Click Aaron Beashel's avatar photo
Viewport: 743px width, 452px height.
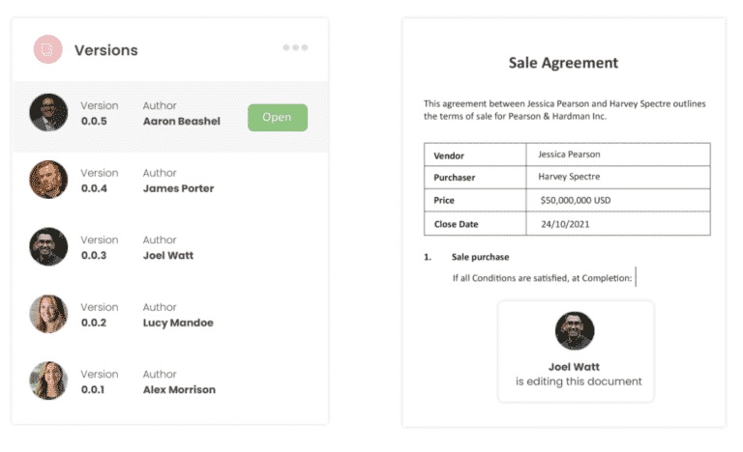coord(48,113)
